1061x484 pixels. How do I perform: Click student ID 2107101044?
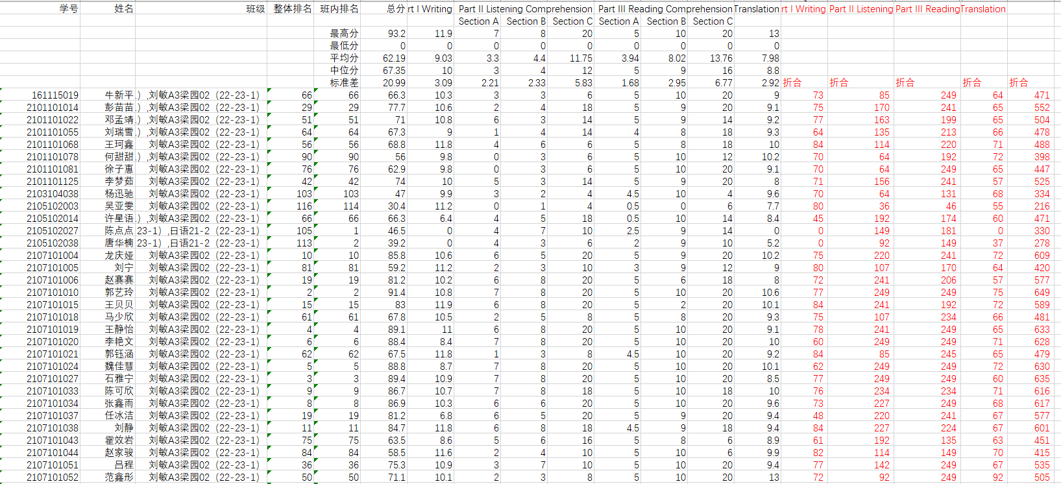coord(53,453)
